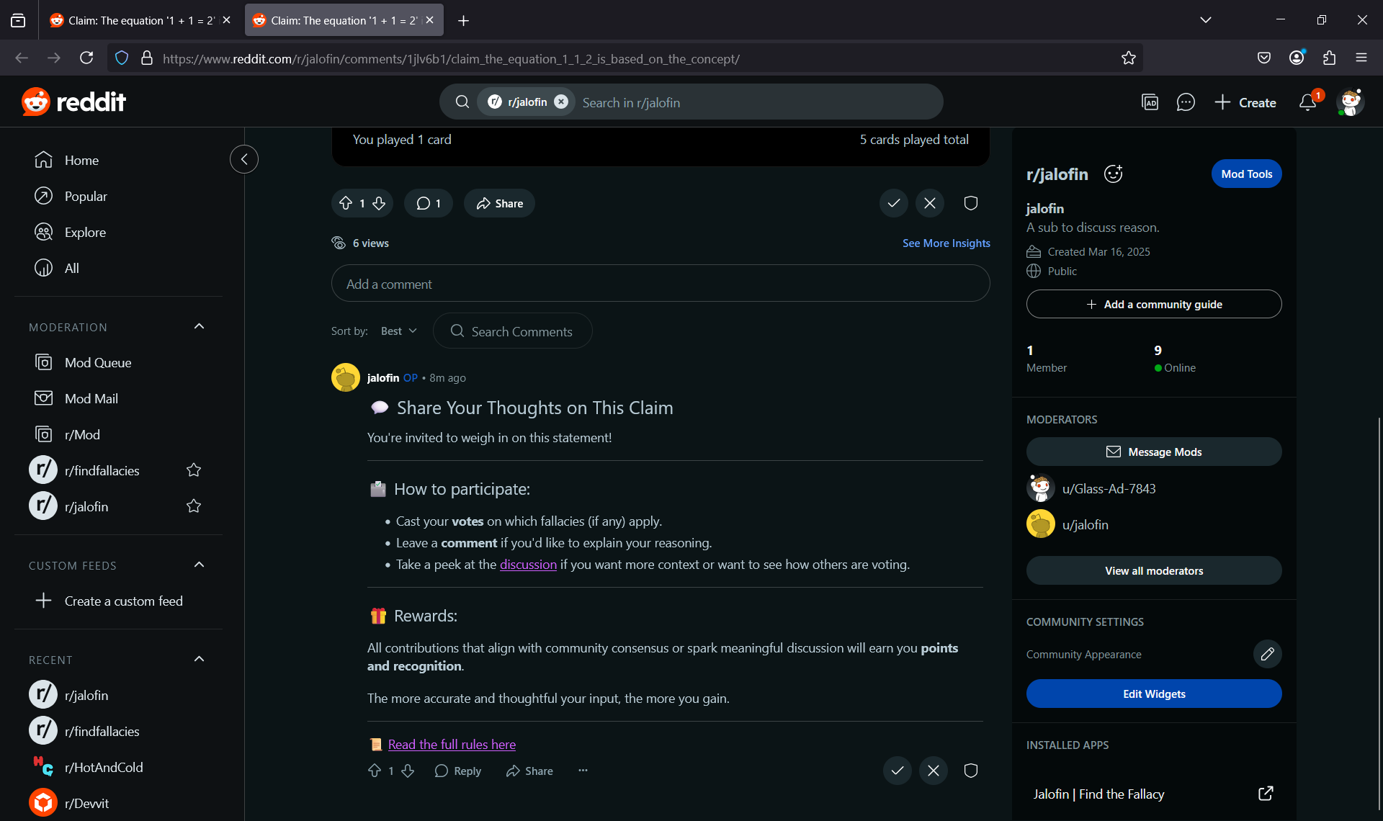Edit Community Appearance pencil icon
1383x821 pixels.
tap(1267, 654)
